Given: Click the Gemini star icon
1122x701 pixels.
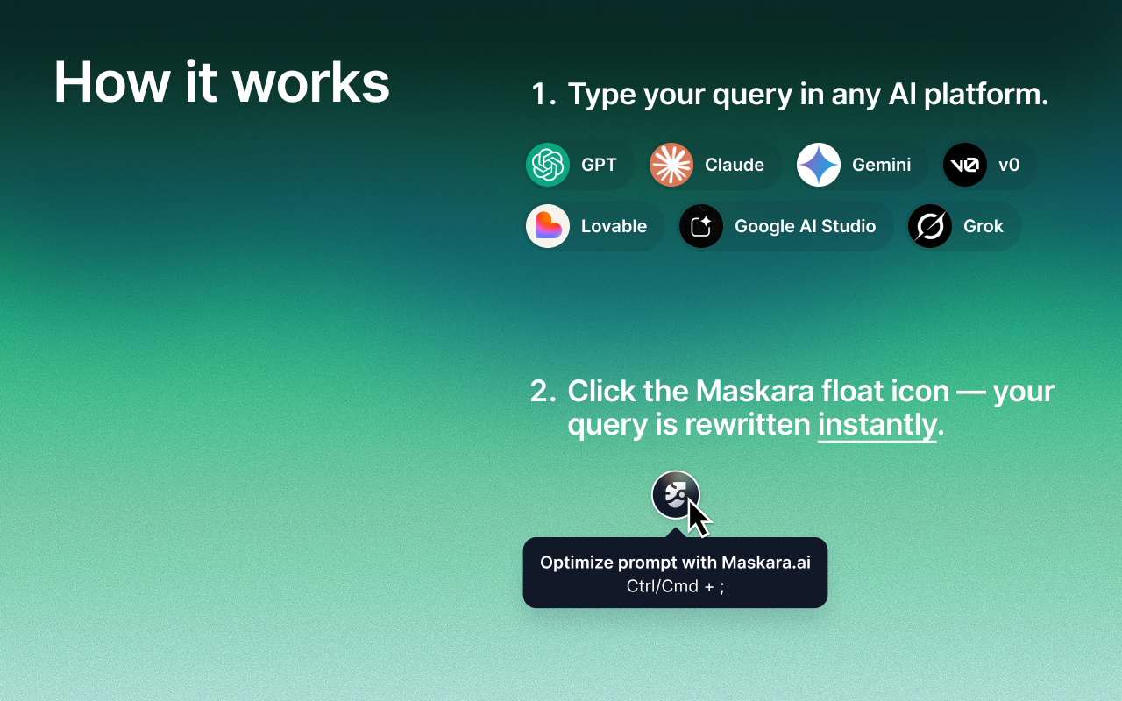Looking at the screenshot, I should (818, 165).
